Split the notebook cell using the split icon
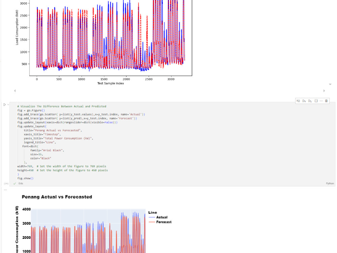The width and height of the screenshot is (337, 253). [x=315, y=101]
